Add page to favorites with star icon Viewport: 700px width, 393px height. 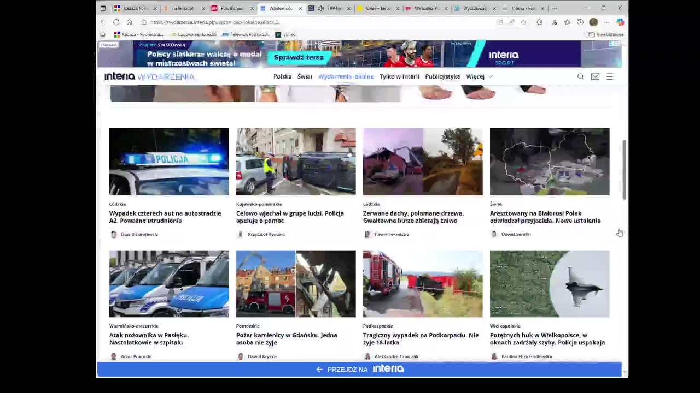[x=523, y=22]
